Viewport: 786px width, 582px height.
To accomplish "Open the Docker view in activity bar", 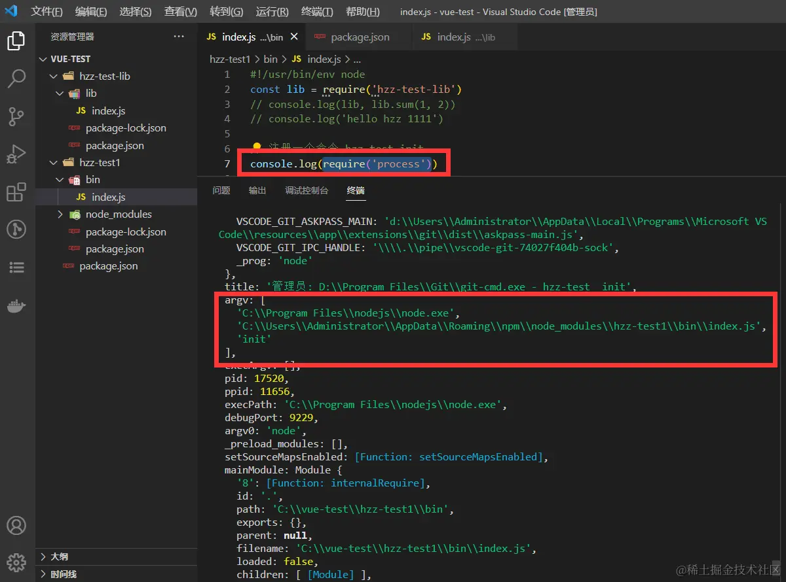I will [x=16, y=305].
